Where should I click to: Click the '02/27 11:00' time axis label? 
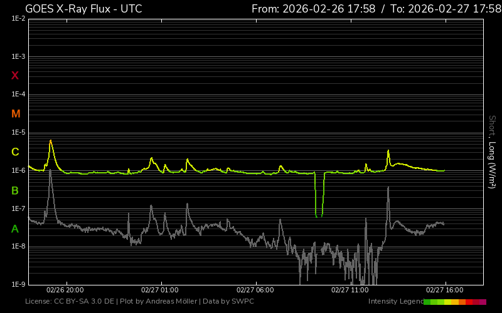point(350,290)
